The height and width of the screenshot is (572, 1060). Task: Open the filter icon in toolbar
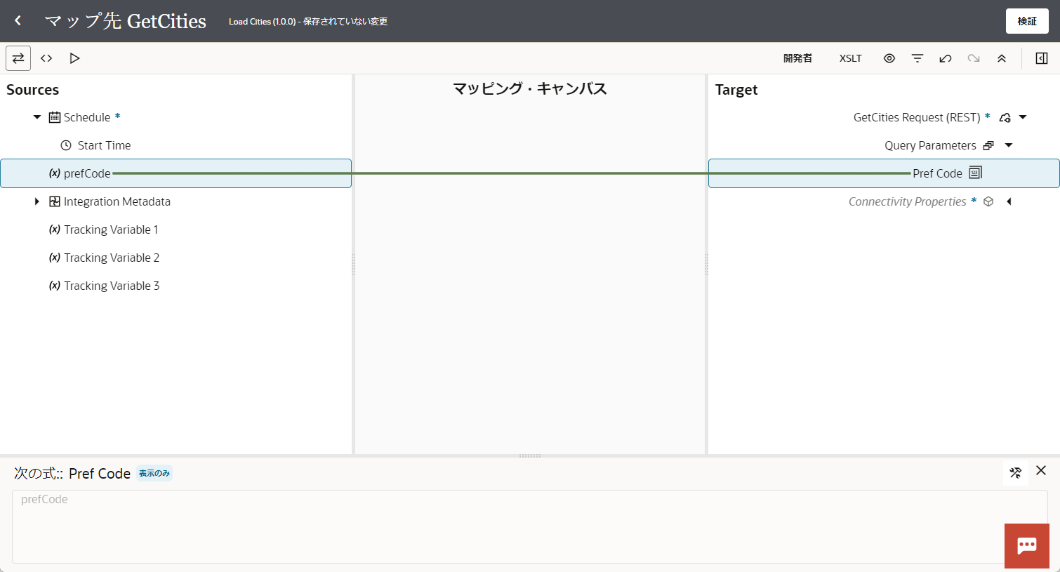coord(917,58)
